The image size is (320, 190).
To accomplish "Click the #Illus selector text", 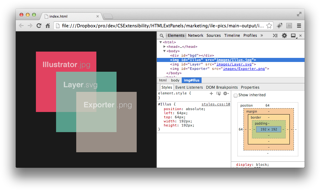I will [x=164, y=104].
